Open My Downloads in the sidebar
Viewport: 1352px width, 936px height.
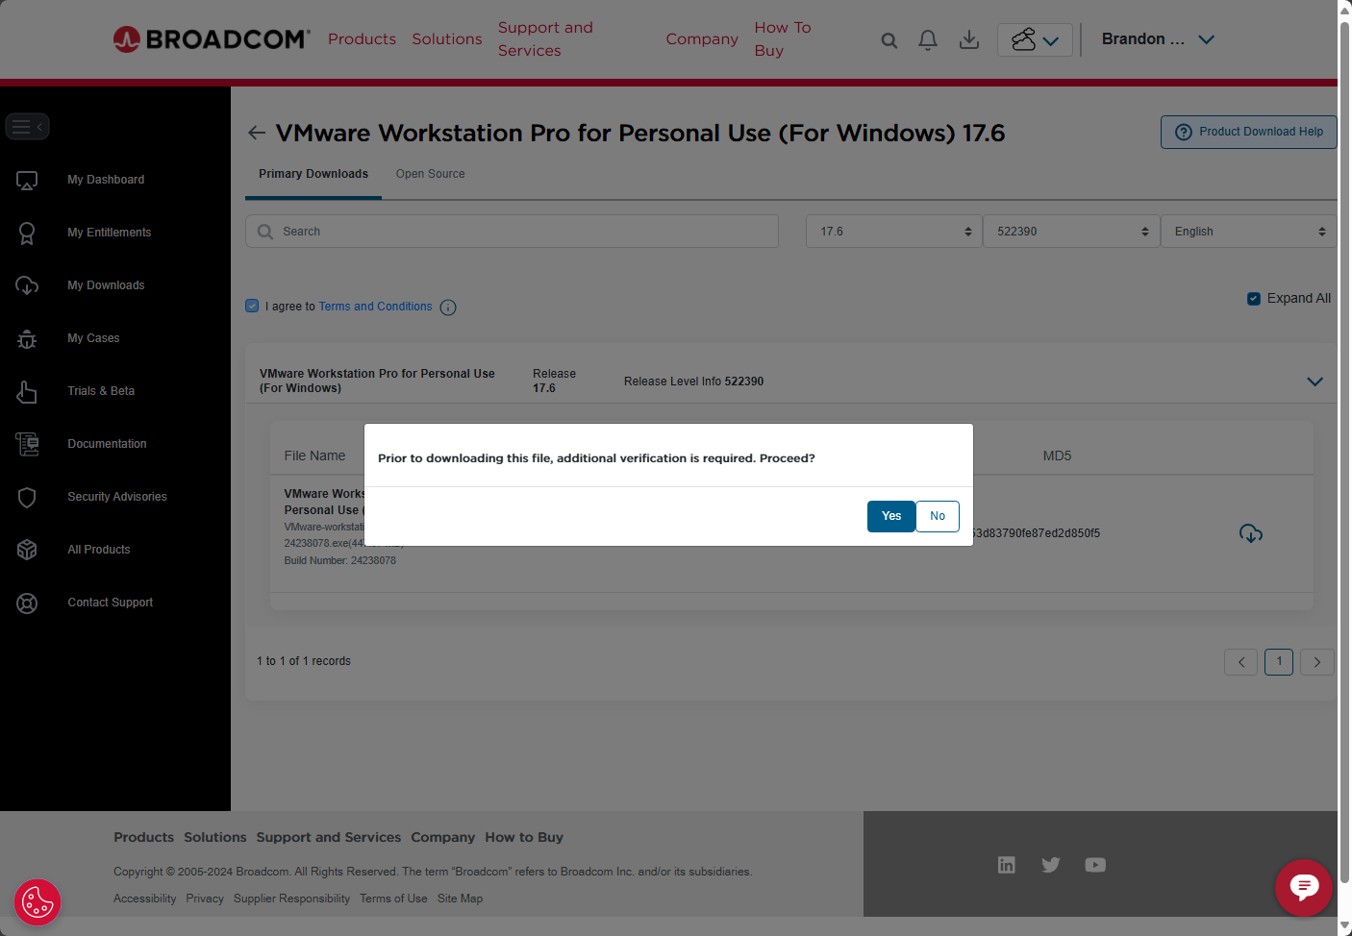click(x=106, y=285)
